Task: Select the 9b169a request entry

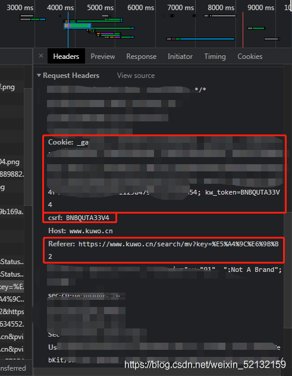Action: [12, 212]
